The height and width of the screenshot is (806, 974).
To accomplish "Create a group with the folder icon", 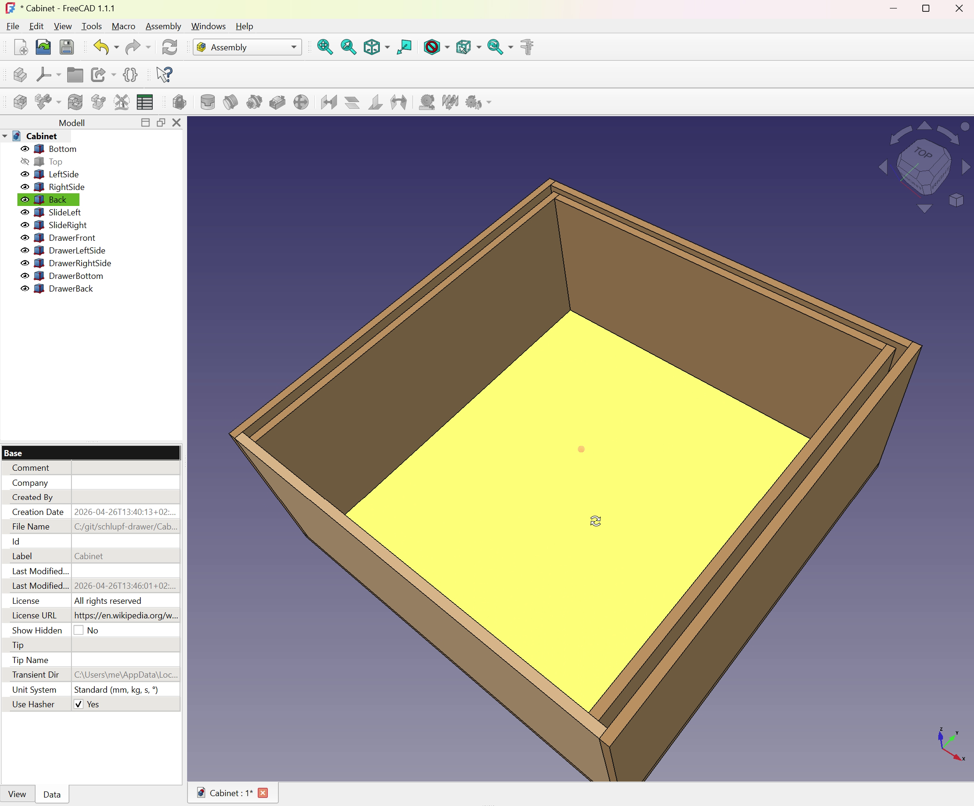I will [75, 74].
